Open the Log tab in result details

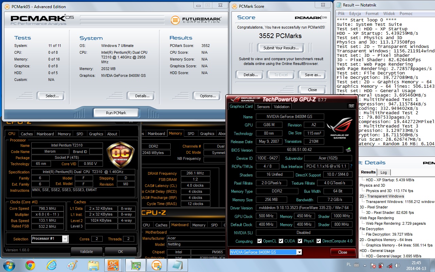[384, 172]
